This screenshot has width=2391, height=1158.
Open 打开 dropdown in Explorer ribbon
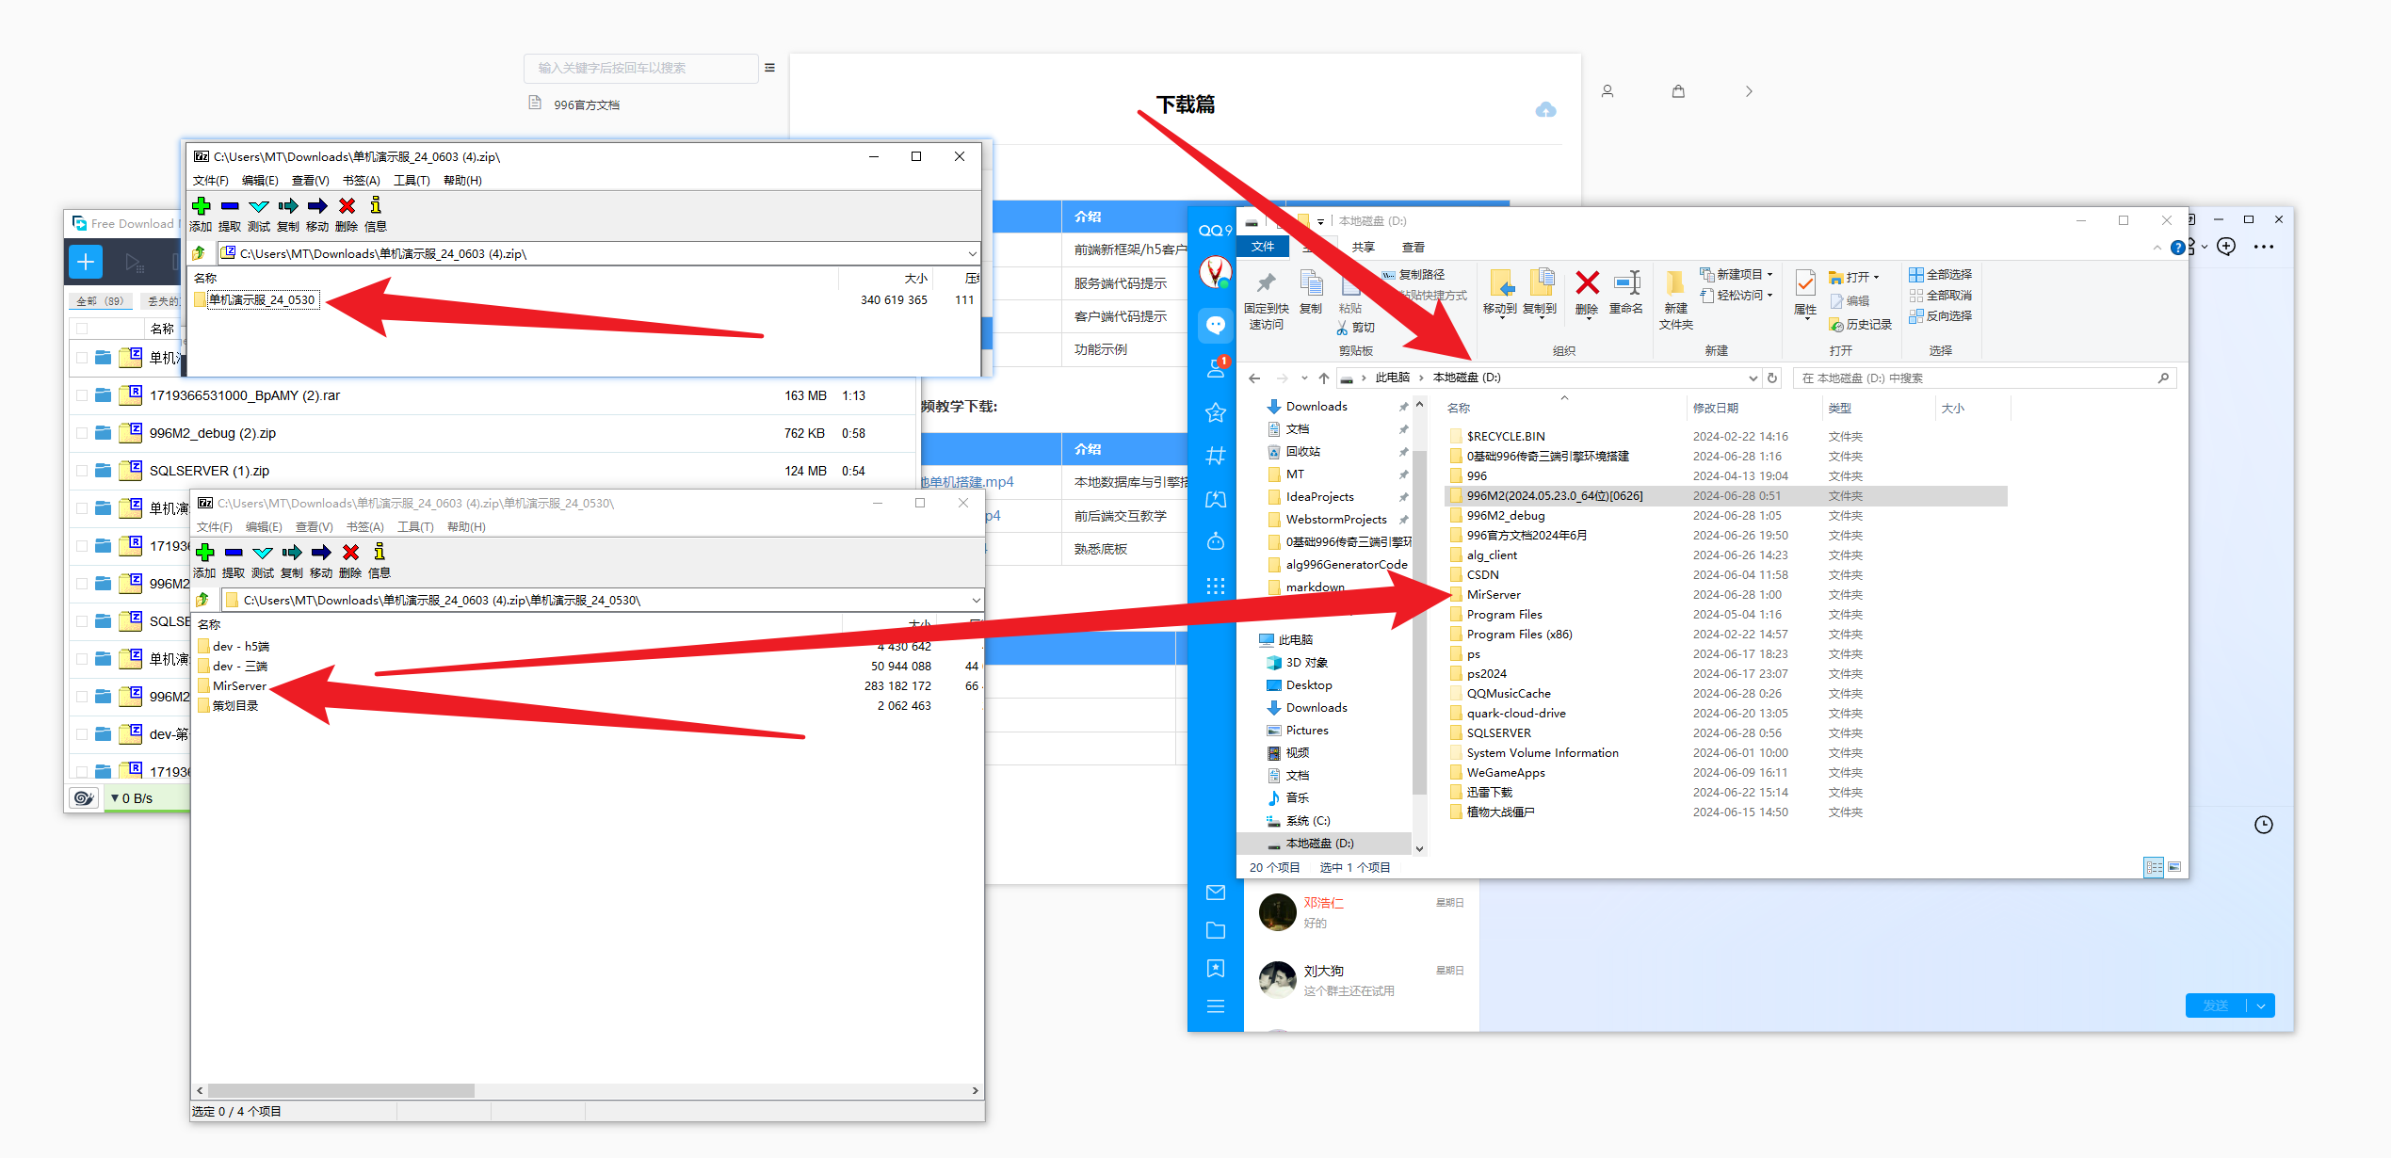pyautogui.click(x=1853, y=277)
